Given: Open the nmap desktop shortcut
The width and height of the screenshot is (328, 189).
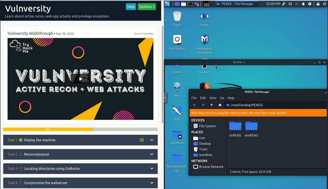Looking at the screenshot, I should point(204,19).
